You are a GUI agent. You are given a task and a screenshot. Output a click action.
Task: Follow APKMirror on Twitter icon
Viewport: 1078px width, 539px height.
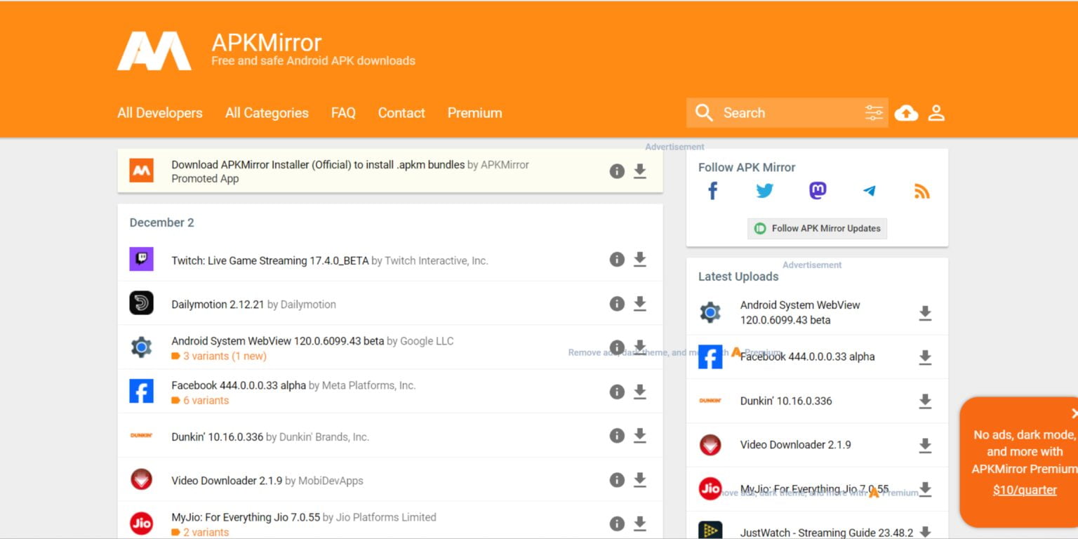click(x=764, y=190)
